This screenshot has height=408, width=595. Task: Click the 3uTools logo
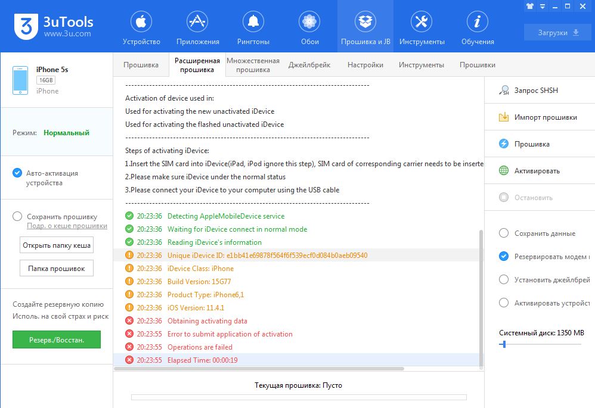point(26,27)
